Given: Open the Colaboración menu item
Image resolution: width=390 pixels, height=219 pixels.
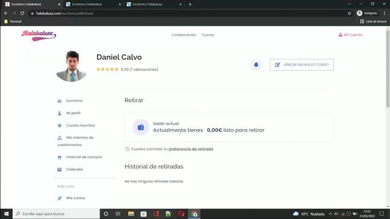Looking at the screenshot, I should [184, 35].
